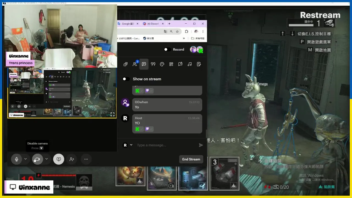The height and width of the screenshot is (198, 352).
Task: Click the chat panel scrollbar
Action: pos(206,134)
